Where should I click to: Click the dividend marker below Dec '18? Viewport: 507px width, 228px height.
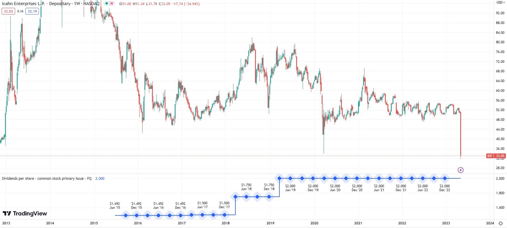[269, 197]
